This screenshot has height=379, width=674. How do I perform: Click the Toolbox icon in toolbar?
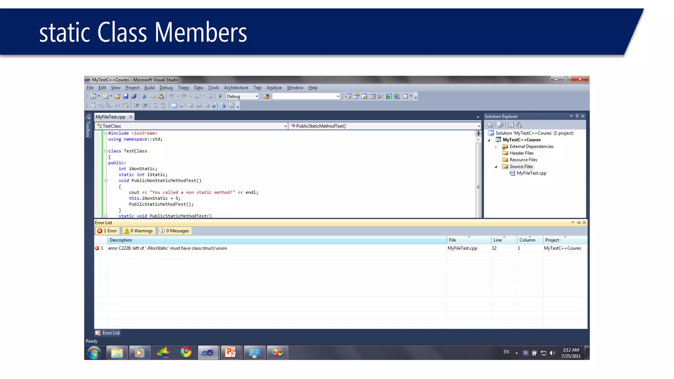380,96
